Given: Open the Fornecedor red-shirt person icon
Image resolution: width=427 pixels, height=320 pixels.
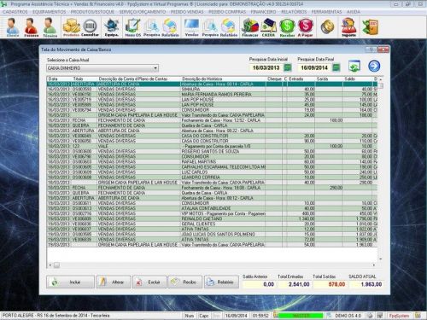Looking at the screenshot, I should (31, 27).
